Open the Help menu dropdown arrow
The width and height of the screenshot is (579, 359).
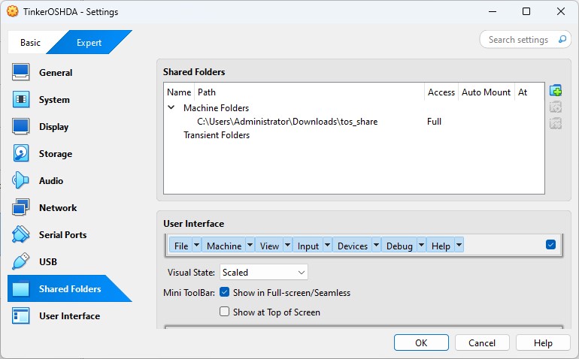(459, 245)
